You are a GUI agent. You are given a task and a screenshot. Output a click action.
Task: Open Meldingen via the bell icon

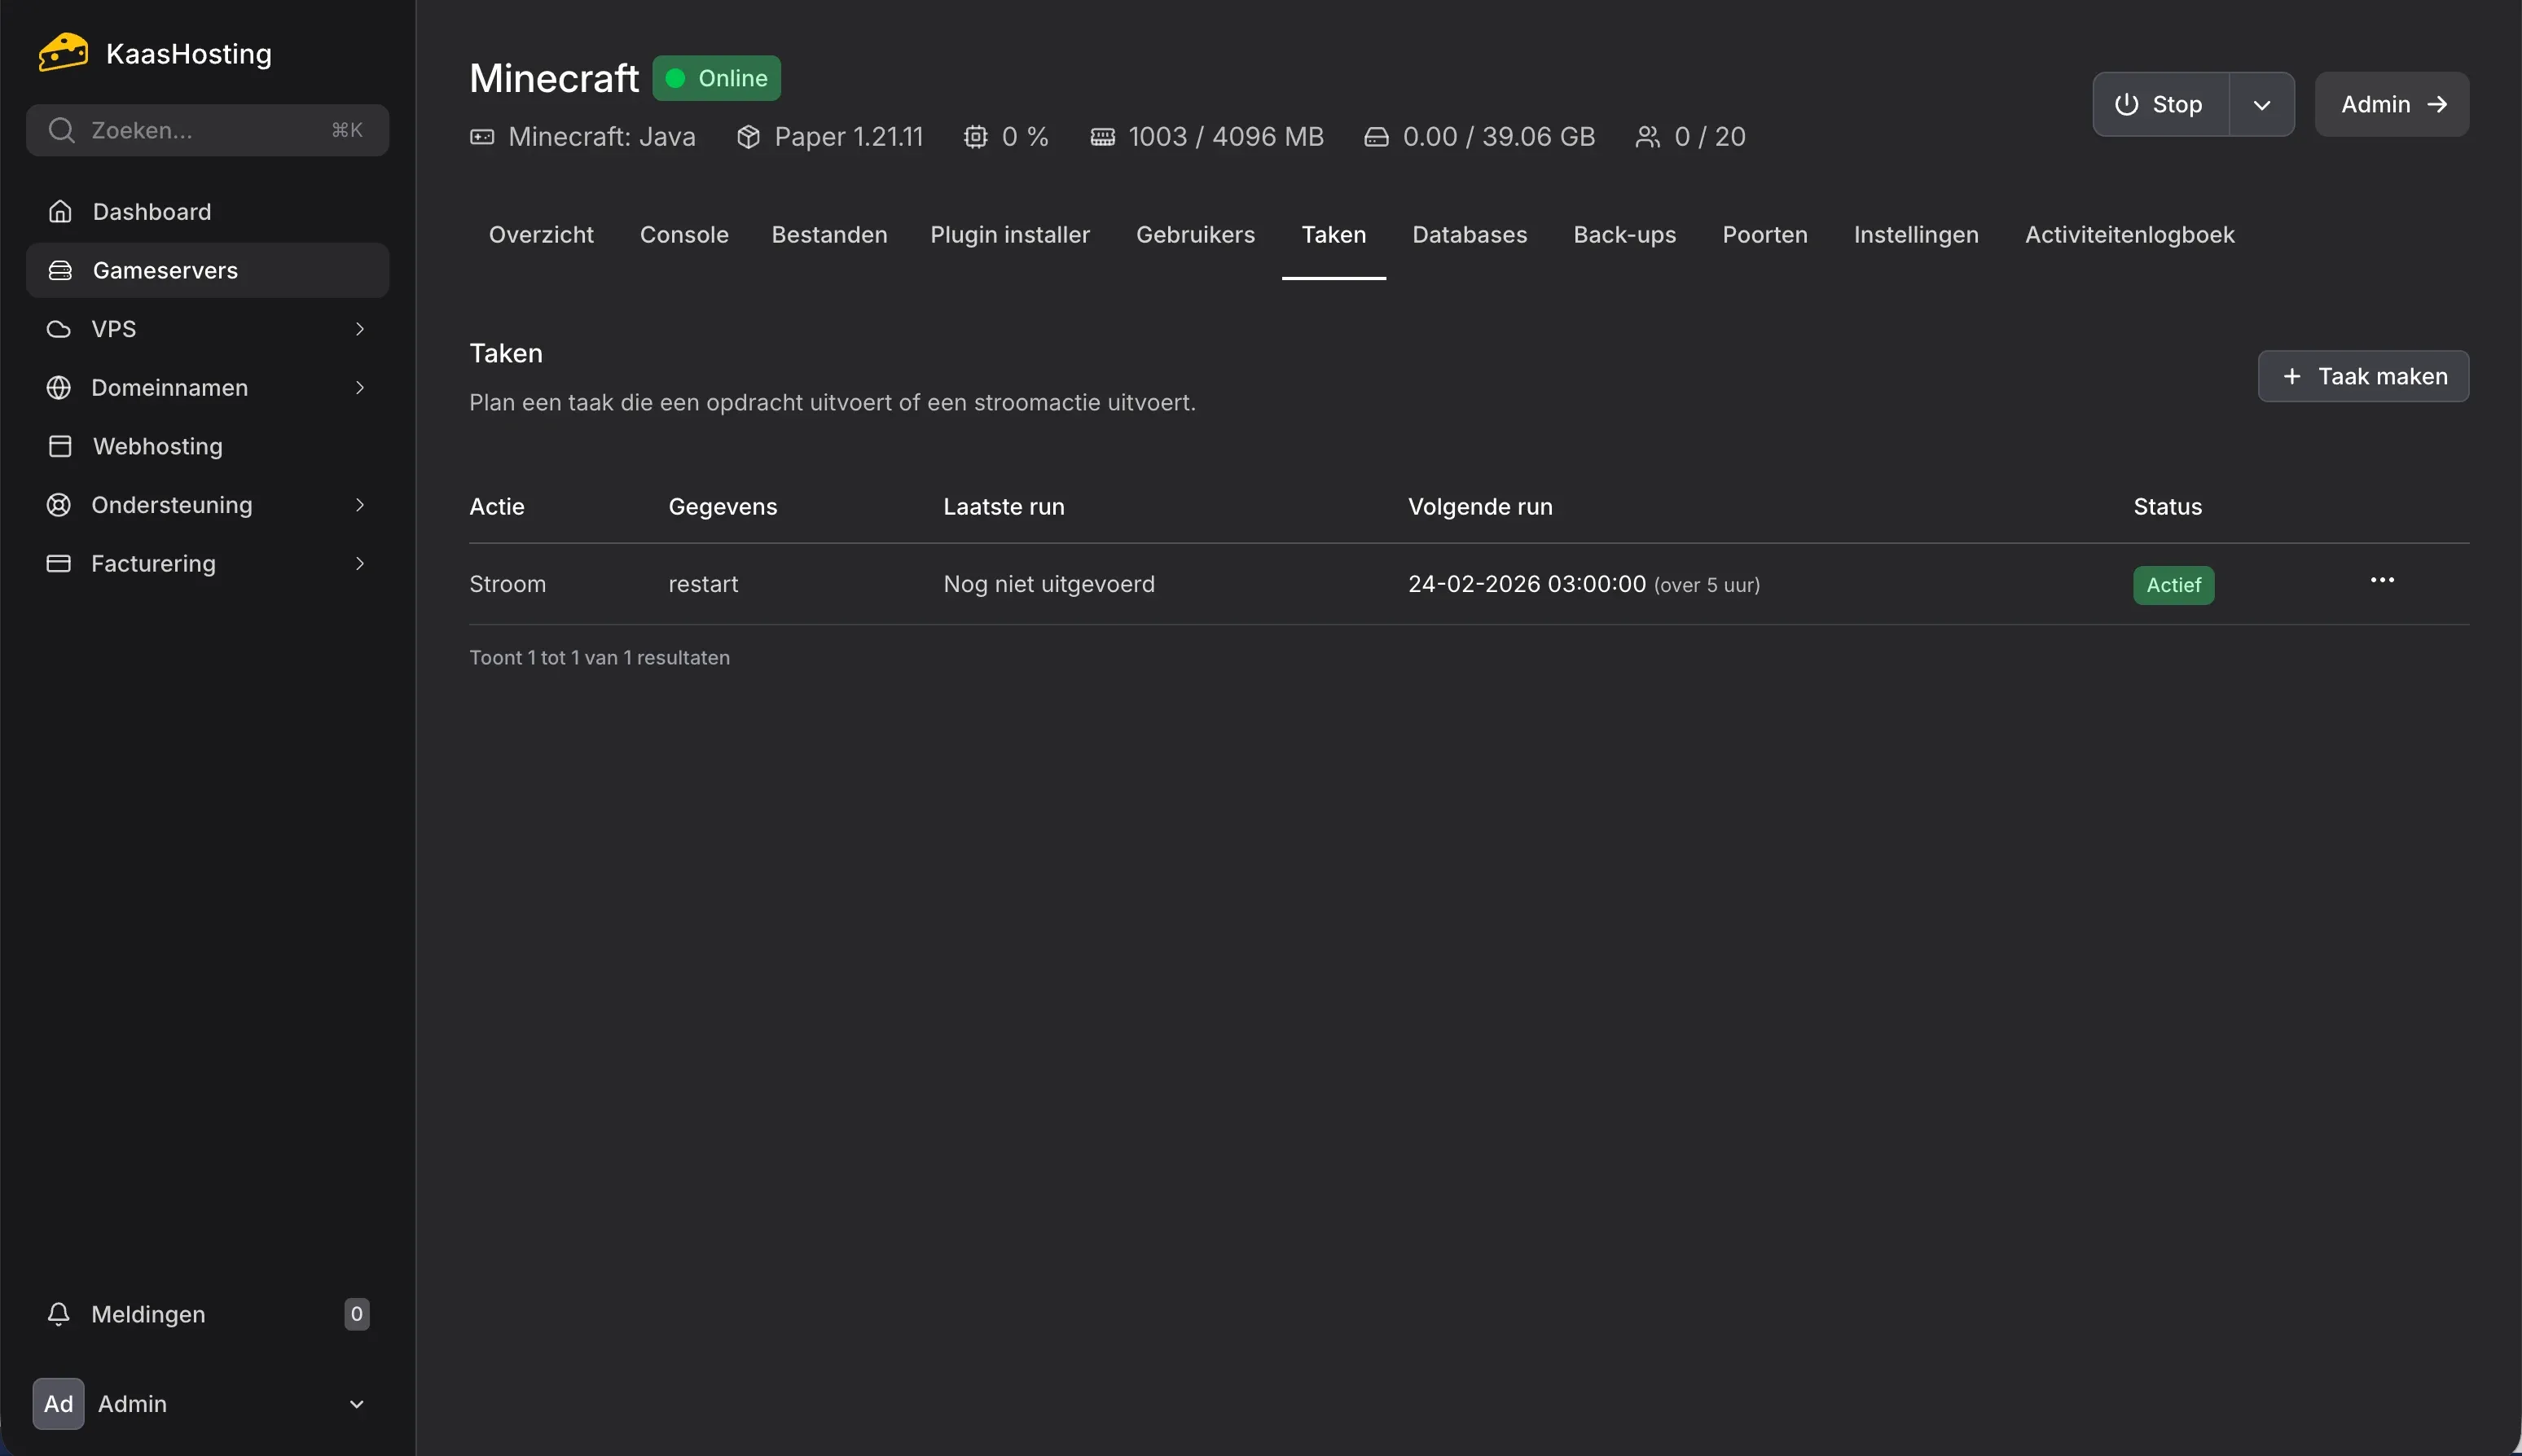[x=59, y=1314]
